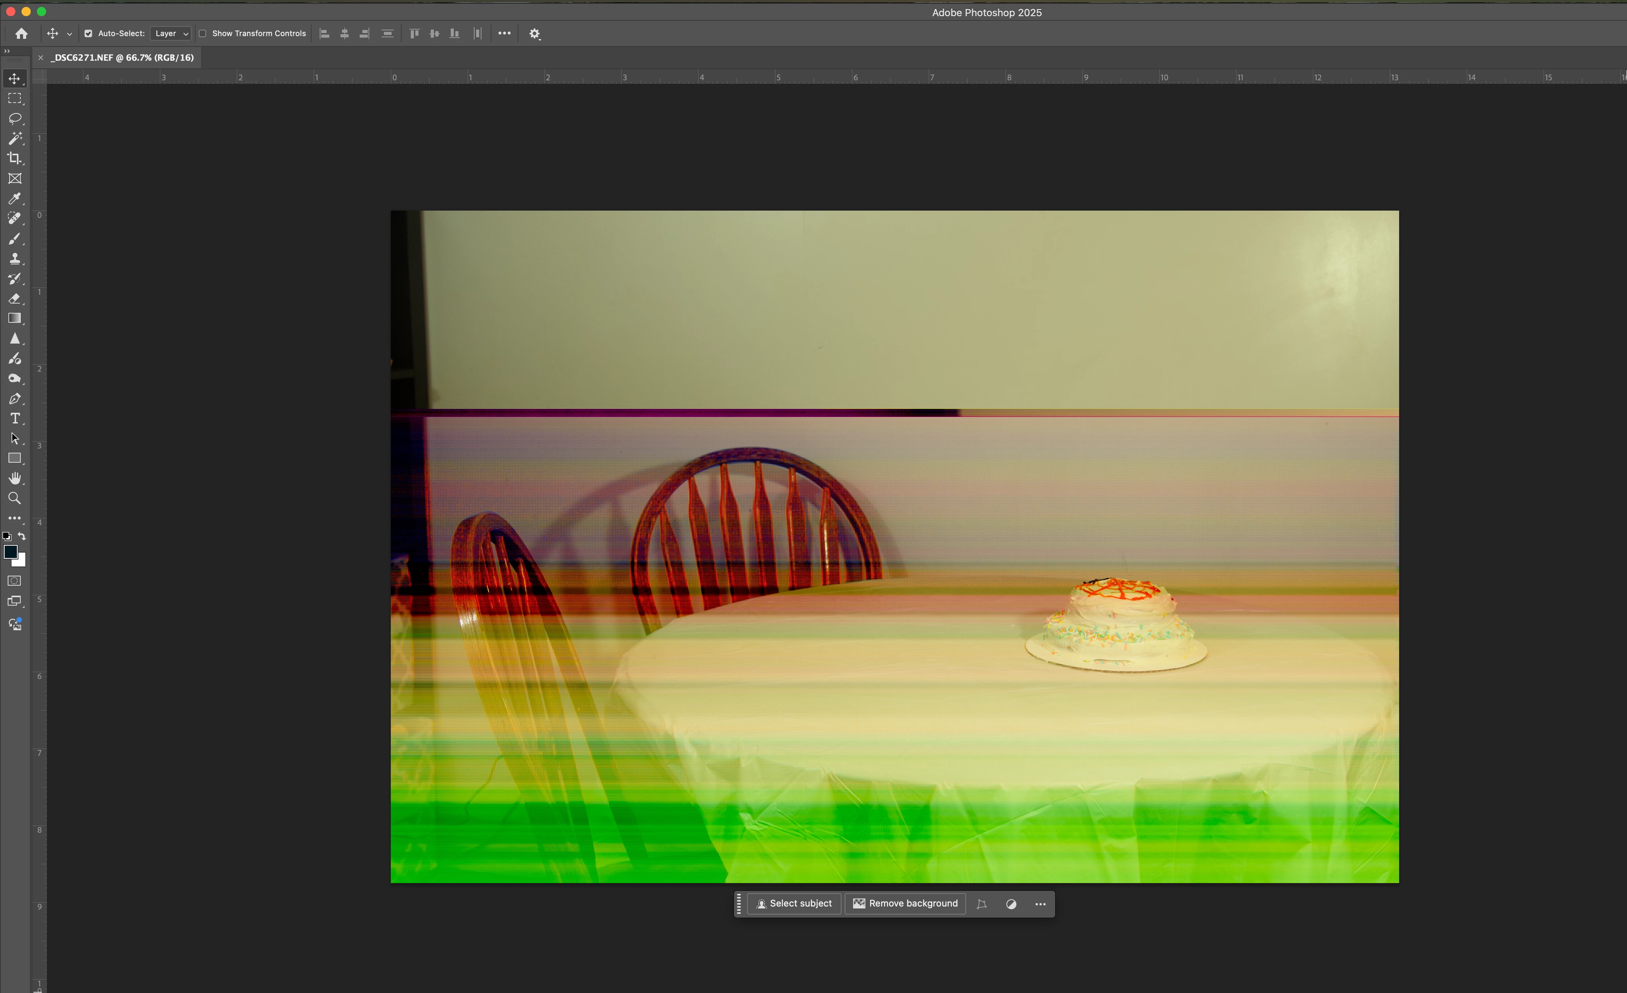Select the Horizontal Type tool
Screen dimensions: 1627x993
pos(15,418)
